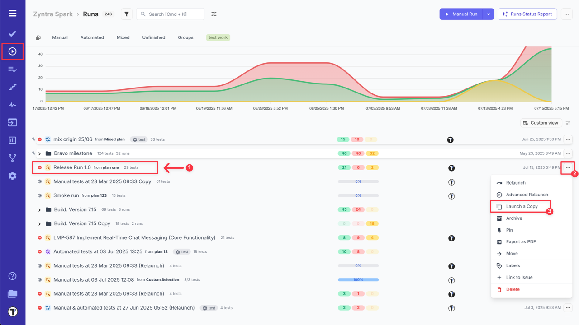This screenshot has width=579, height=325.
Task: Click the 100% progress bar of Manual tests run
Action: [358, 280]
